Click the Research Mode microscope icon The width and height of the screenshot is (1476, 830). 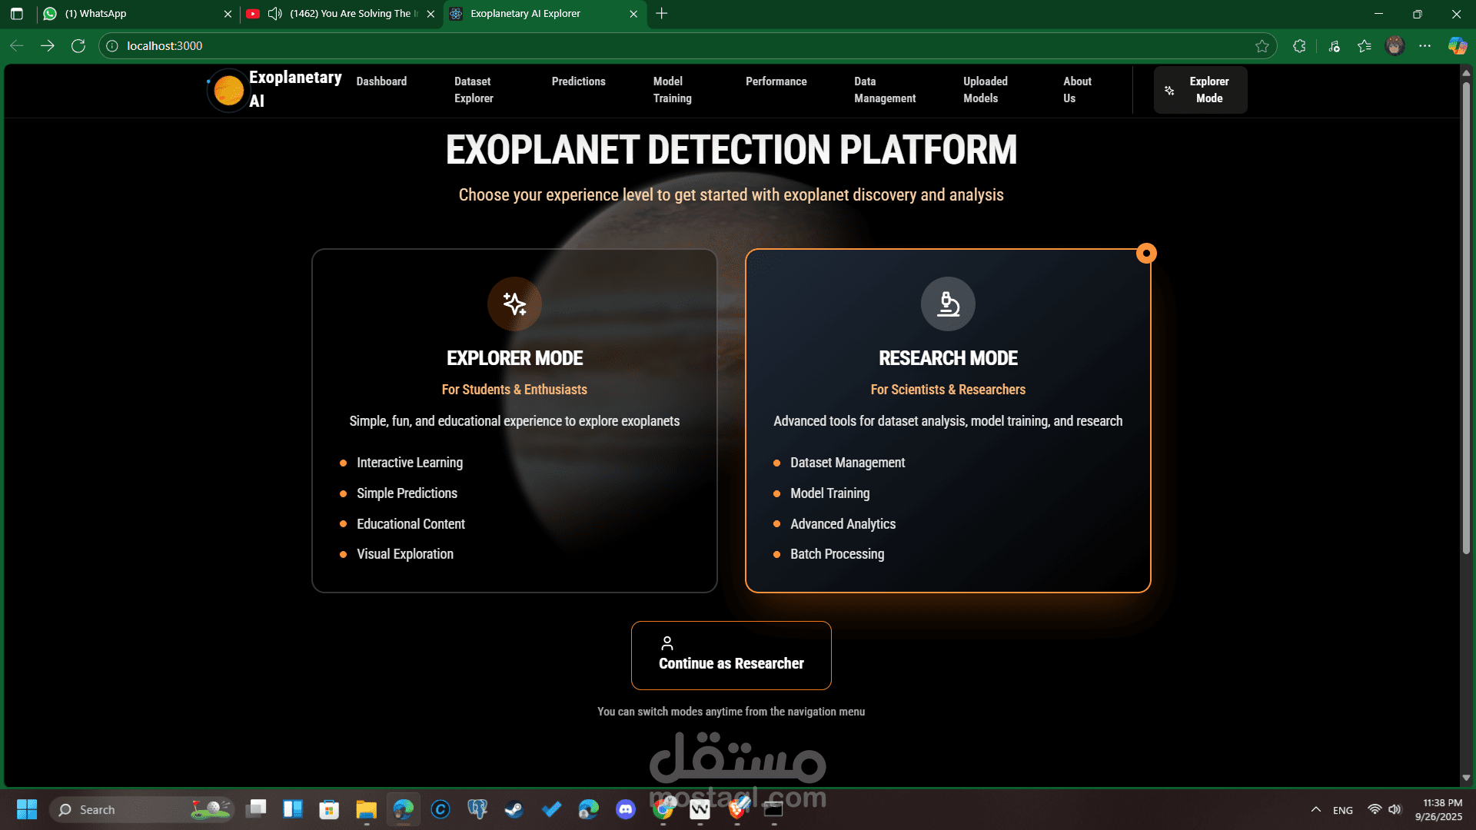[947, 304]
